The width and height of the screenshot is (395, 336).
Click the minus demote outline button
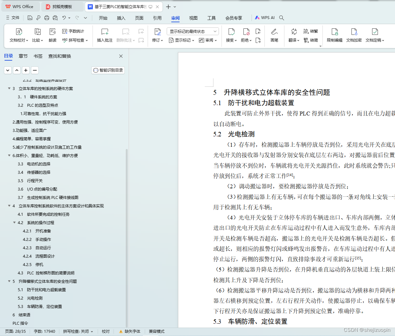tap(35, 70)
